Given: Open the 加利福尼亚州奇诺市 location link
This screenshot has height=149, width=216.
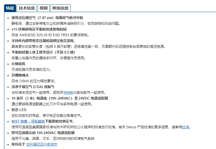Looking at the screenshot, I should 42,144.
